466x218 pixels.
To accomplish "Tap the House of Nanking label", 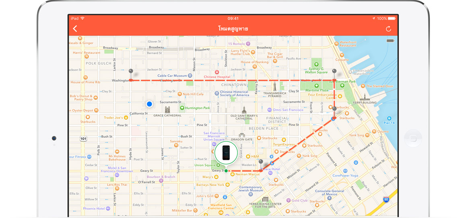I will click(x=254, y=62).
